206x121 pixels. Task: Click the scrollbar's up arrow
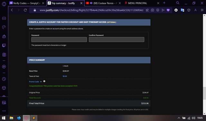point(204,15)
